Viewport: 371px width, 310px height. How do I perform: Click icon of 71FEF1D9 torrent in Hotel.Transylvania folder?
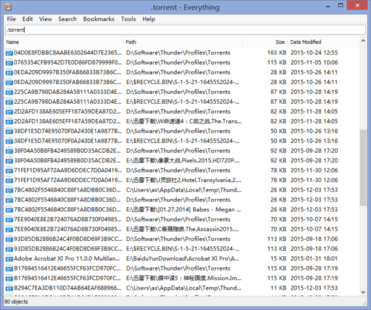pos(9,180)
